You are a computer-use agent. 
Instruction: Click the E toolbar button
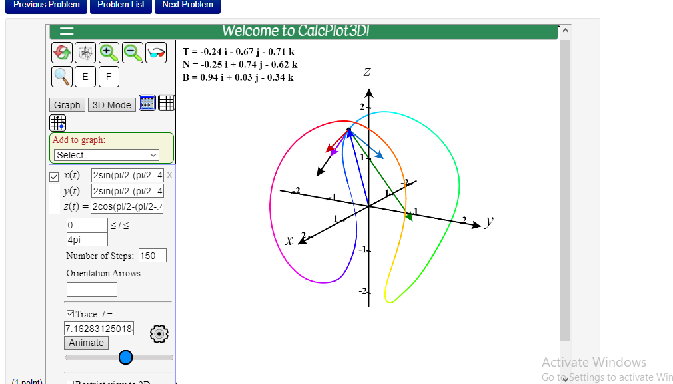coord(85,77)
